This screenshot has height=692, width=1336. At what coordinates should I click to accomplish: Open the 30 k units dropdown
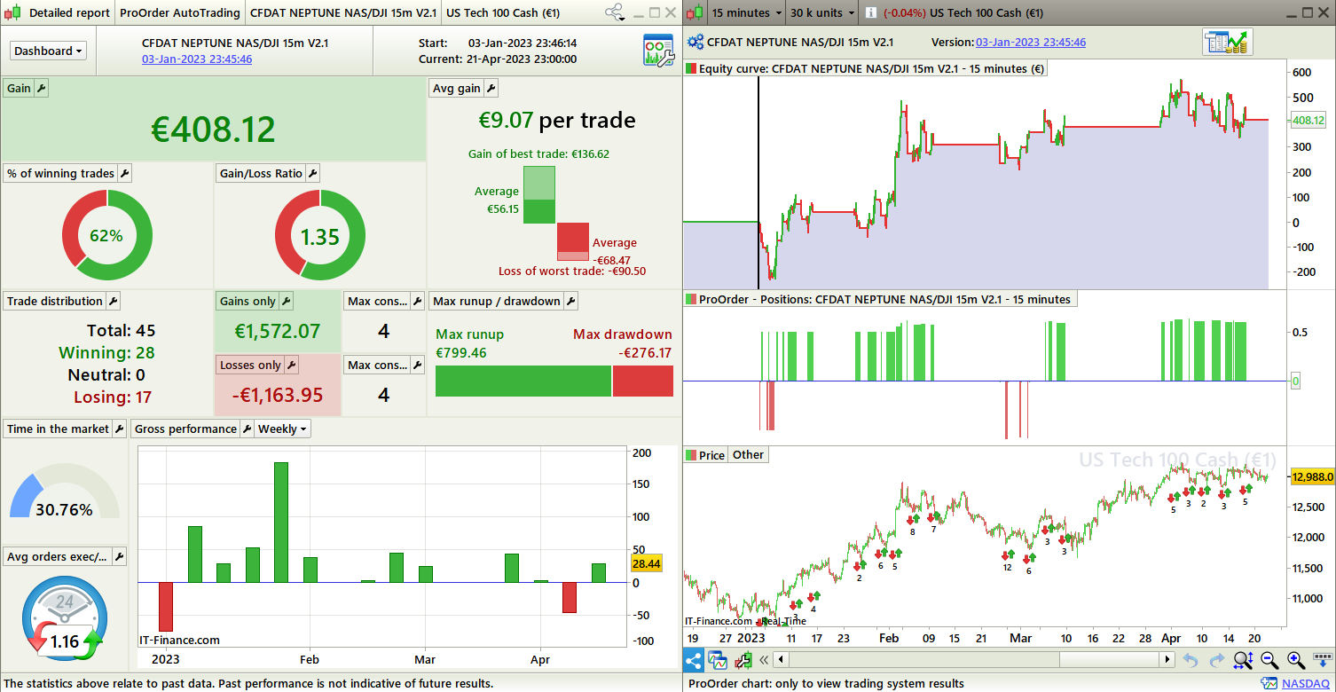(822, 12)
